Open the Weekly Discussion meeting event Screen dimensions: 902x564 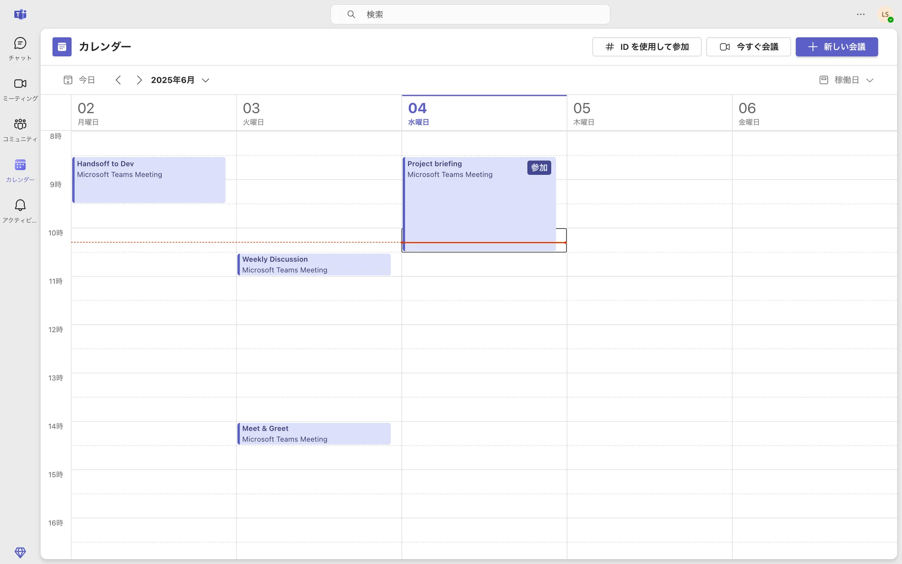click(314, 264)
